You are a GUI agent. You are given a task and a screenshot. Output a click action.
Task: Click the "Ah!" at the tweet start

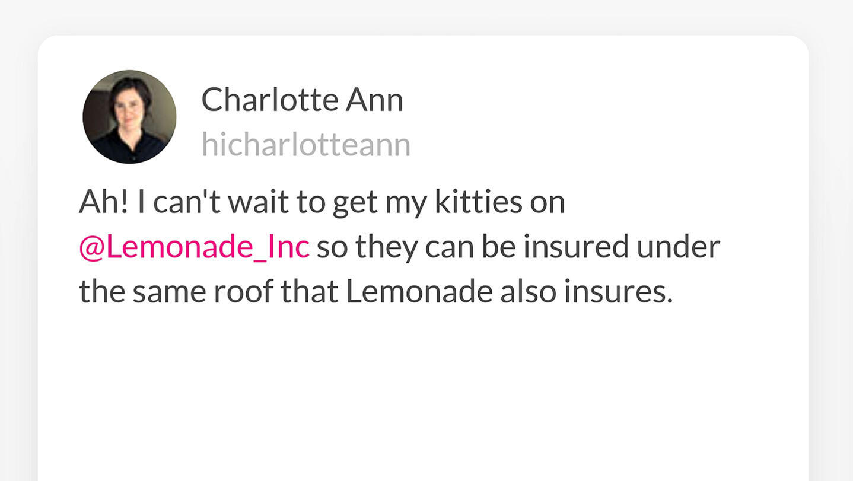point(104,202)
